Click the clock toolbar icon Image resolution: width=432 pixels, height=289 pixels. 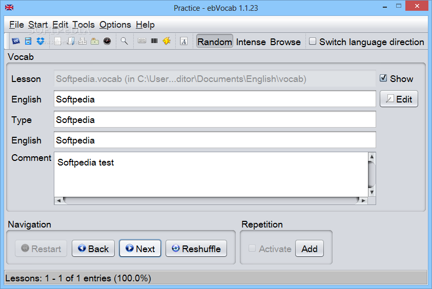click(107, 42)
